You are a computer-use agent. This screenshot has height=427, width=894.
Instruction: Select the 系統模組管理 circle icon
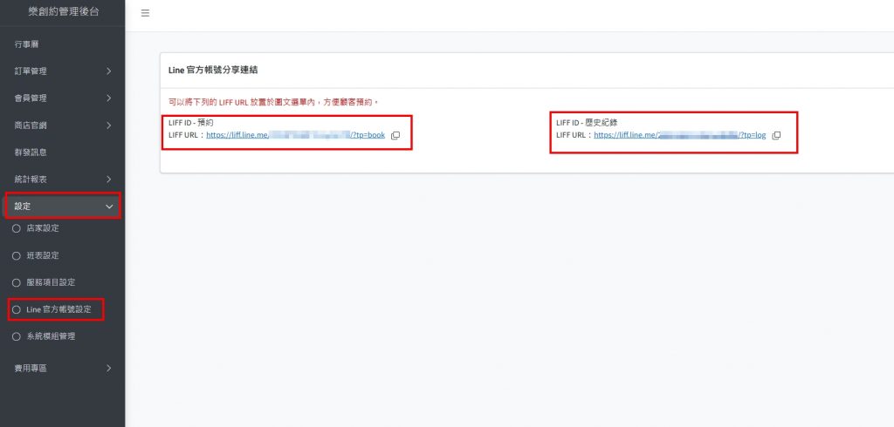16,336
